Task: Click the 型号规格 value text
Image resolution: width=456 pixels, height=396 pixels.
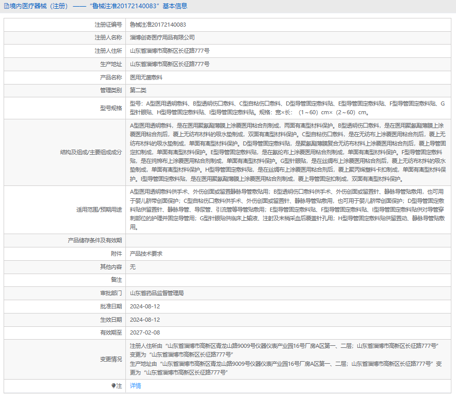Action: click(x=287, y=108)
